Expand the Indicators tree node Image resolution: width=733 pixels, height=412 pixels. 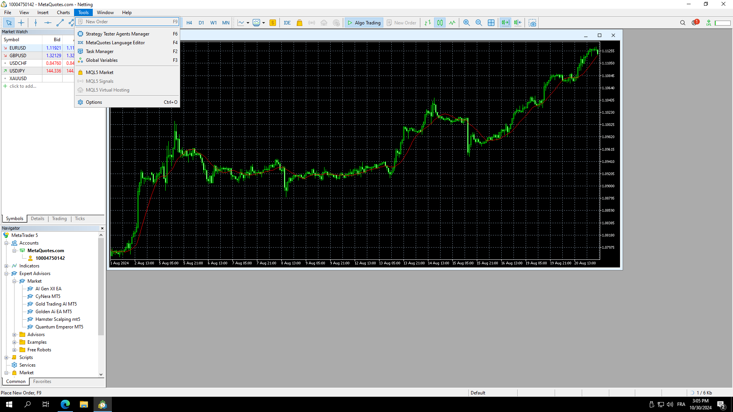point(6,266)
